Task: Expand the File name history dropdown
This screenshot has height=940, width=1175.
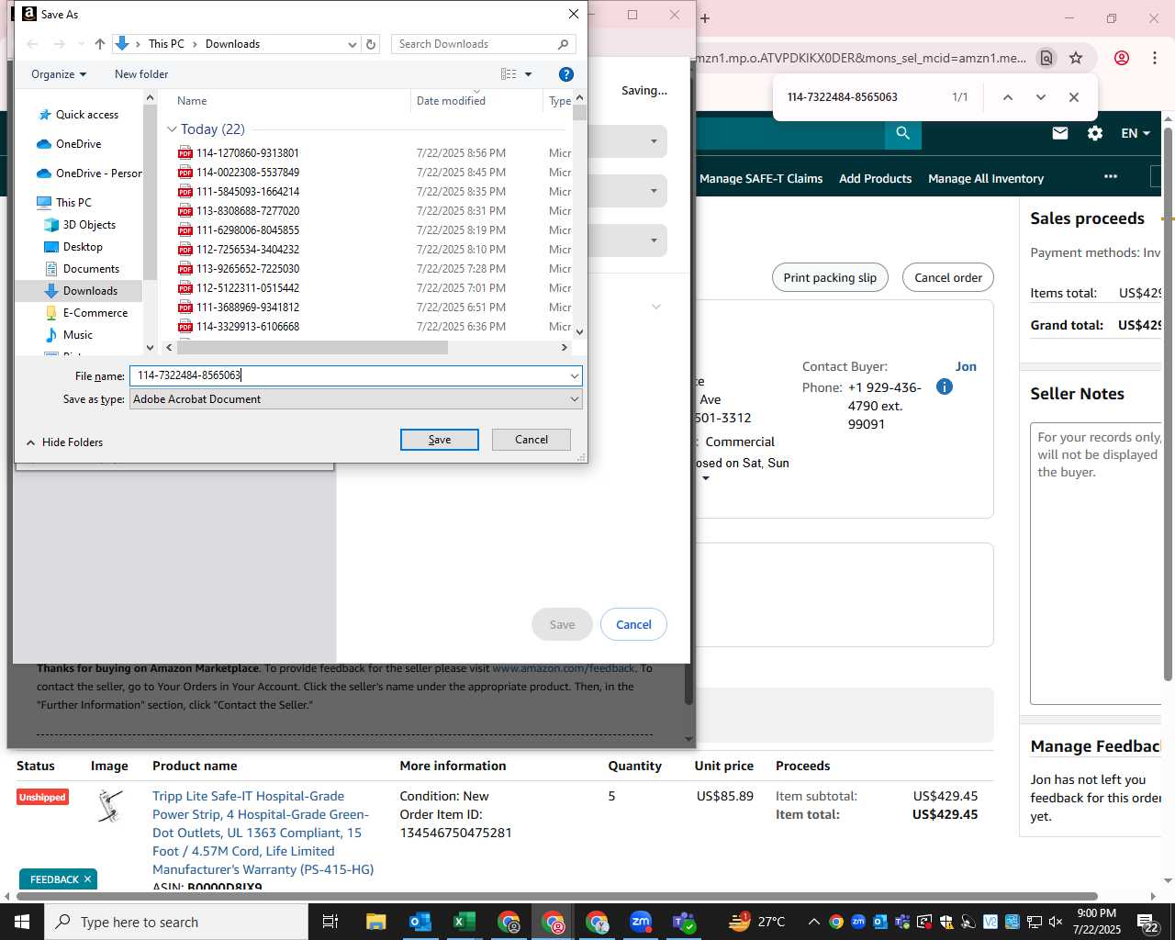Action: 575,375
